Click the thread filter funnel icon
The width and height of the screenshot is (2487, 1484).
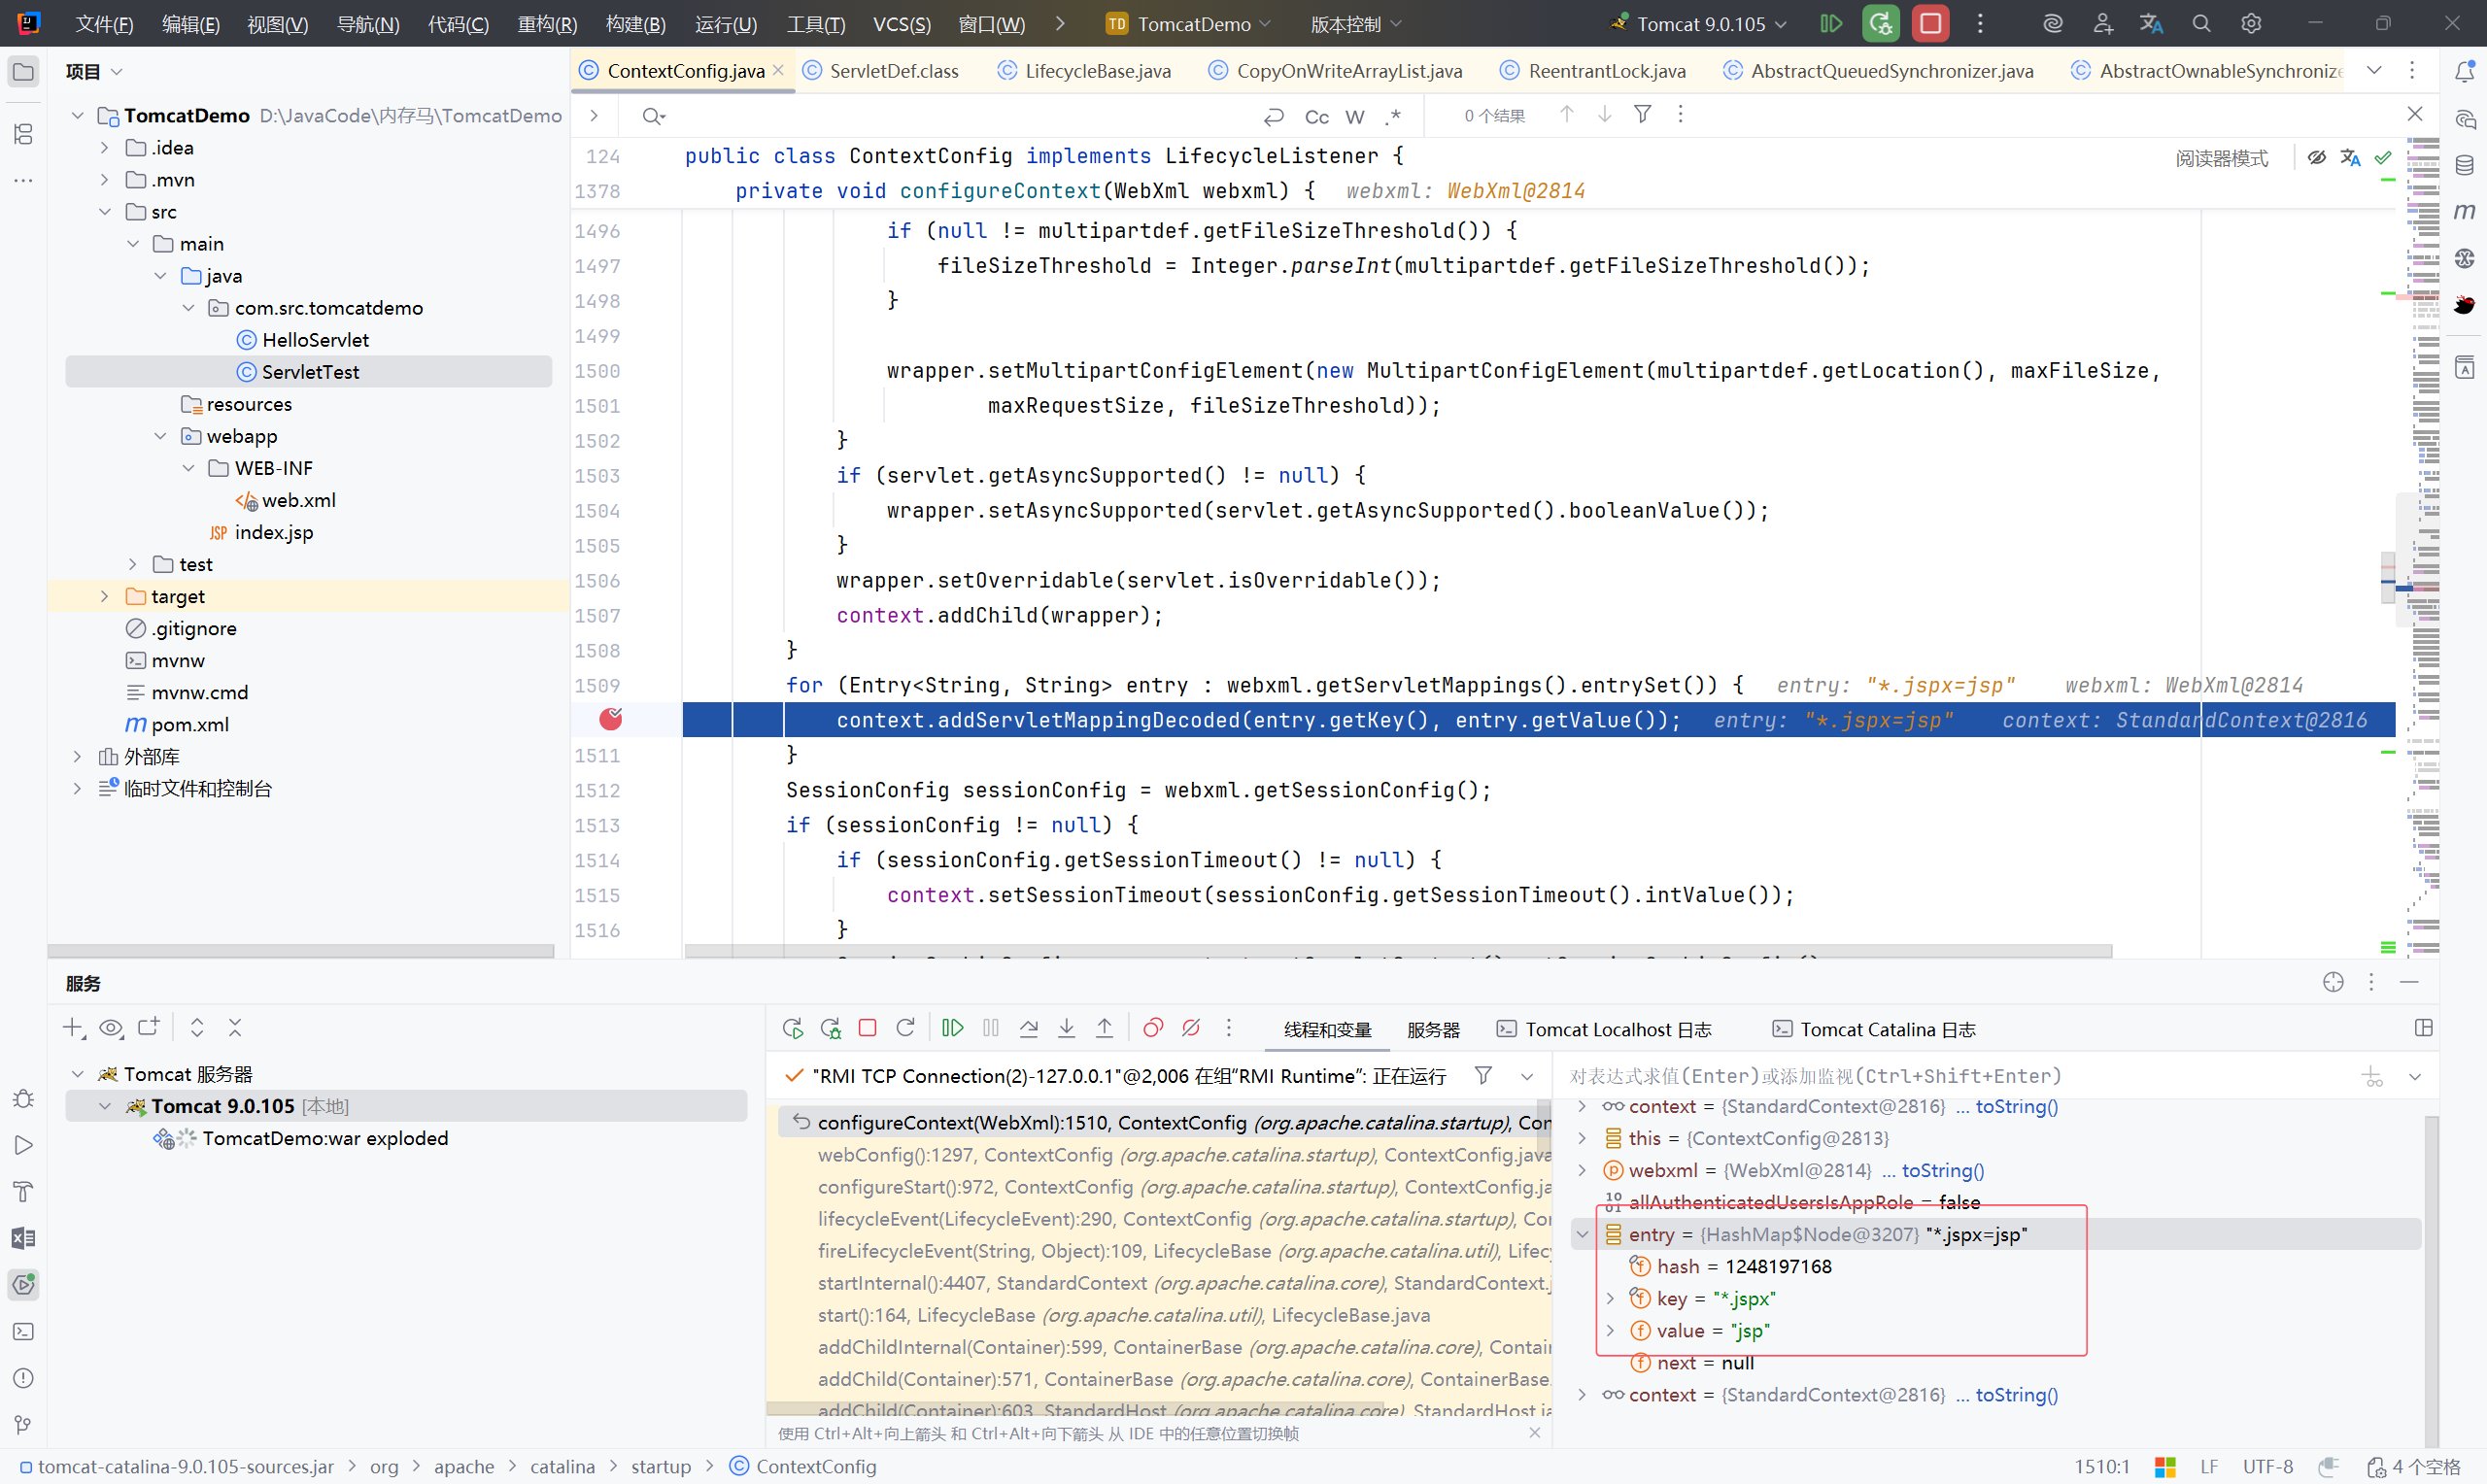(1483, 1075)
